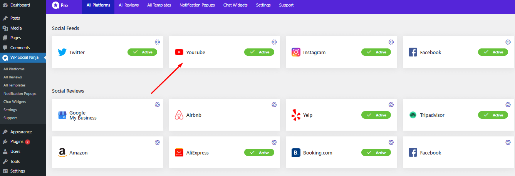Image resolution: width=515 pixels, height=176 pixels.
Task: Open settings gear on YouTube card
Action: [274, 42]
